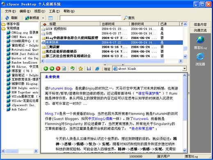Image resolution: width=213 pixels, height=160 pixels.
Task: Click the floppy disk Save icon
Action: click(89, 69)
